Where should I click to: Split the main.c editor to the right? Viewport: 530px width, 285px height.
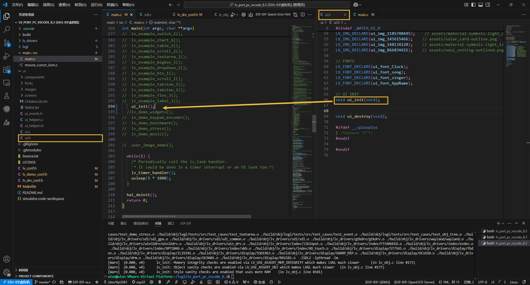click(303, 15)
